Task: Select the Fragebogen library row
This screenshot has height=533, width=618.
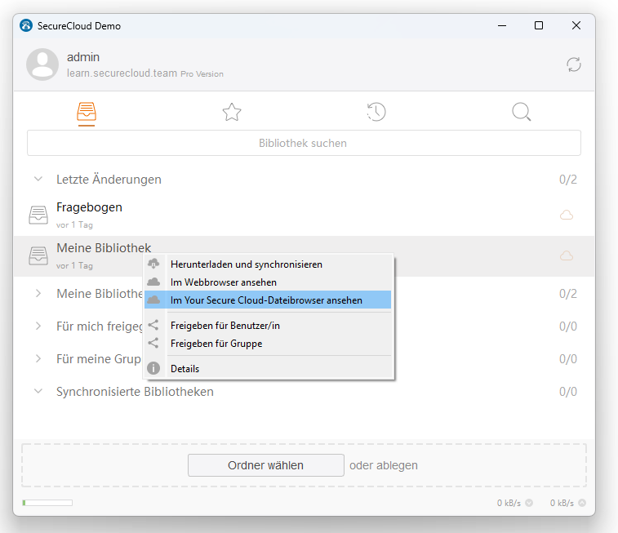Action: [304, 215]
